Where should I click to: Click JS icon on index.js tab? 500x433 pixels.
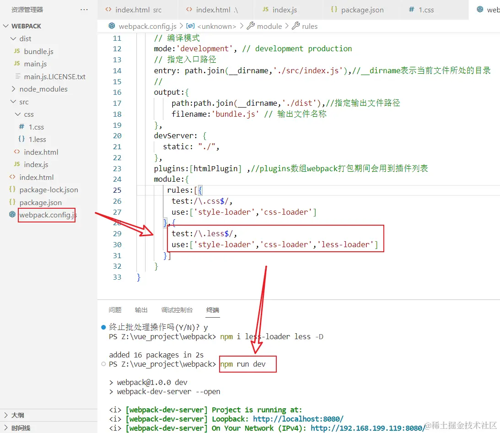click(265, 10)
